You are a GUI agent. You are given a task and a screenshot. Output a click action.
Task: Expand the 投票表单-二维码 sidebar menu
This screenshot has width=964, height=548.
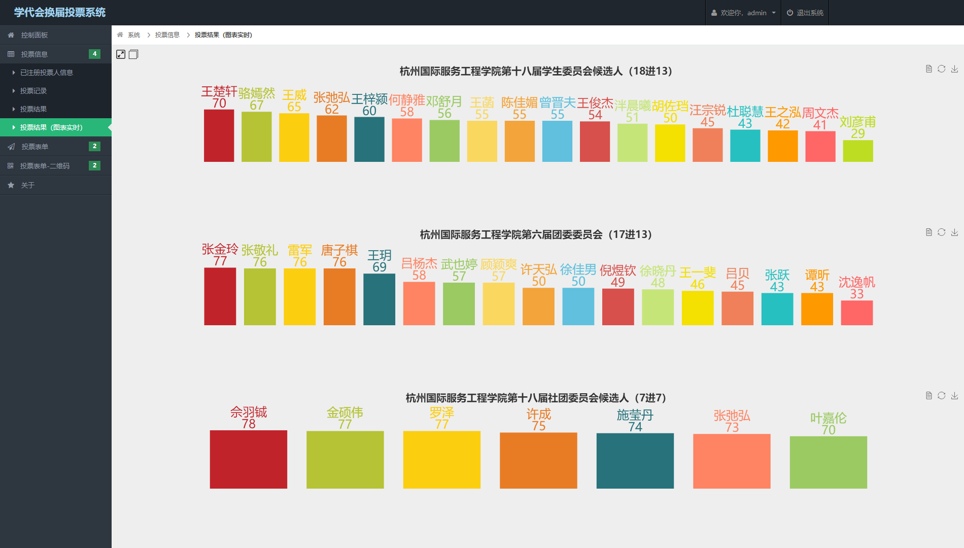pos(55,166)
